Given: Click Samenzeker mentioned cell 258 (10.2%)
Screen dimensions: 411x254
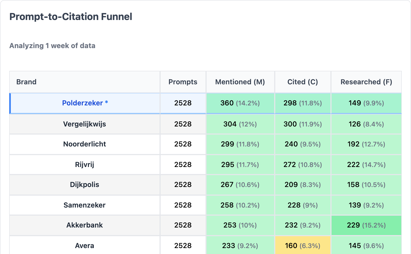Looking at the screenshot, I should [x=240, y=205].
